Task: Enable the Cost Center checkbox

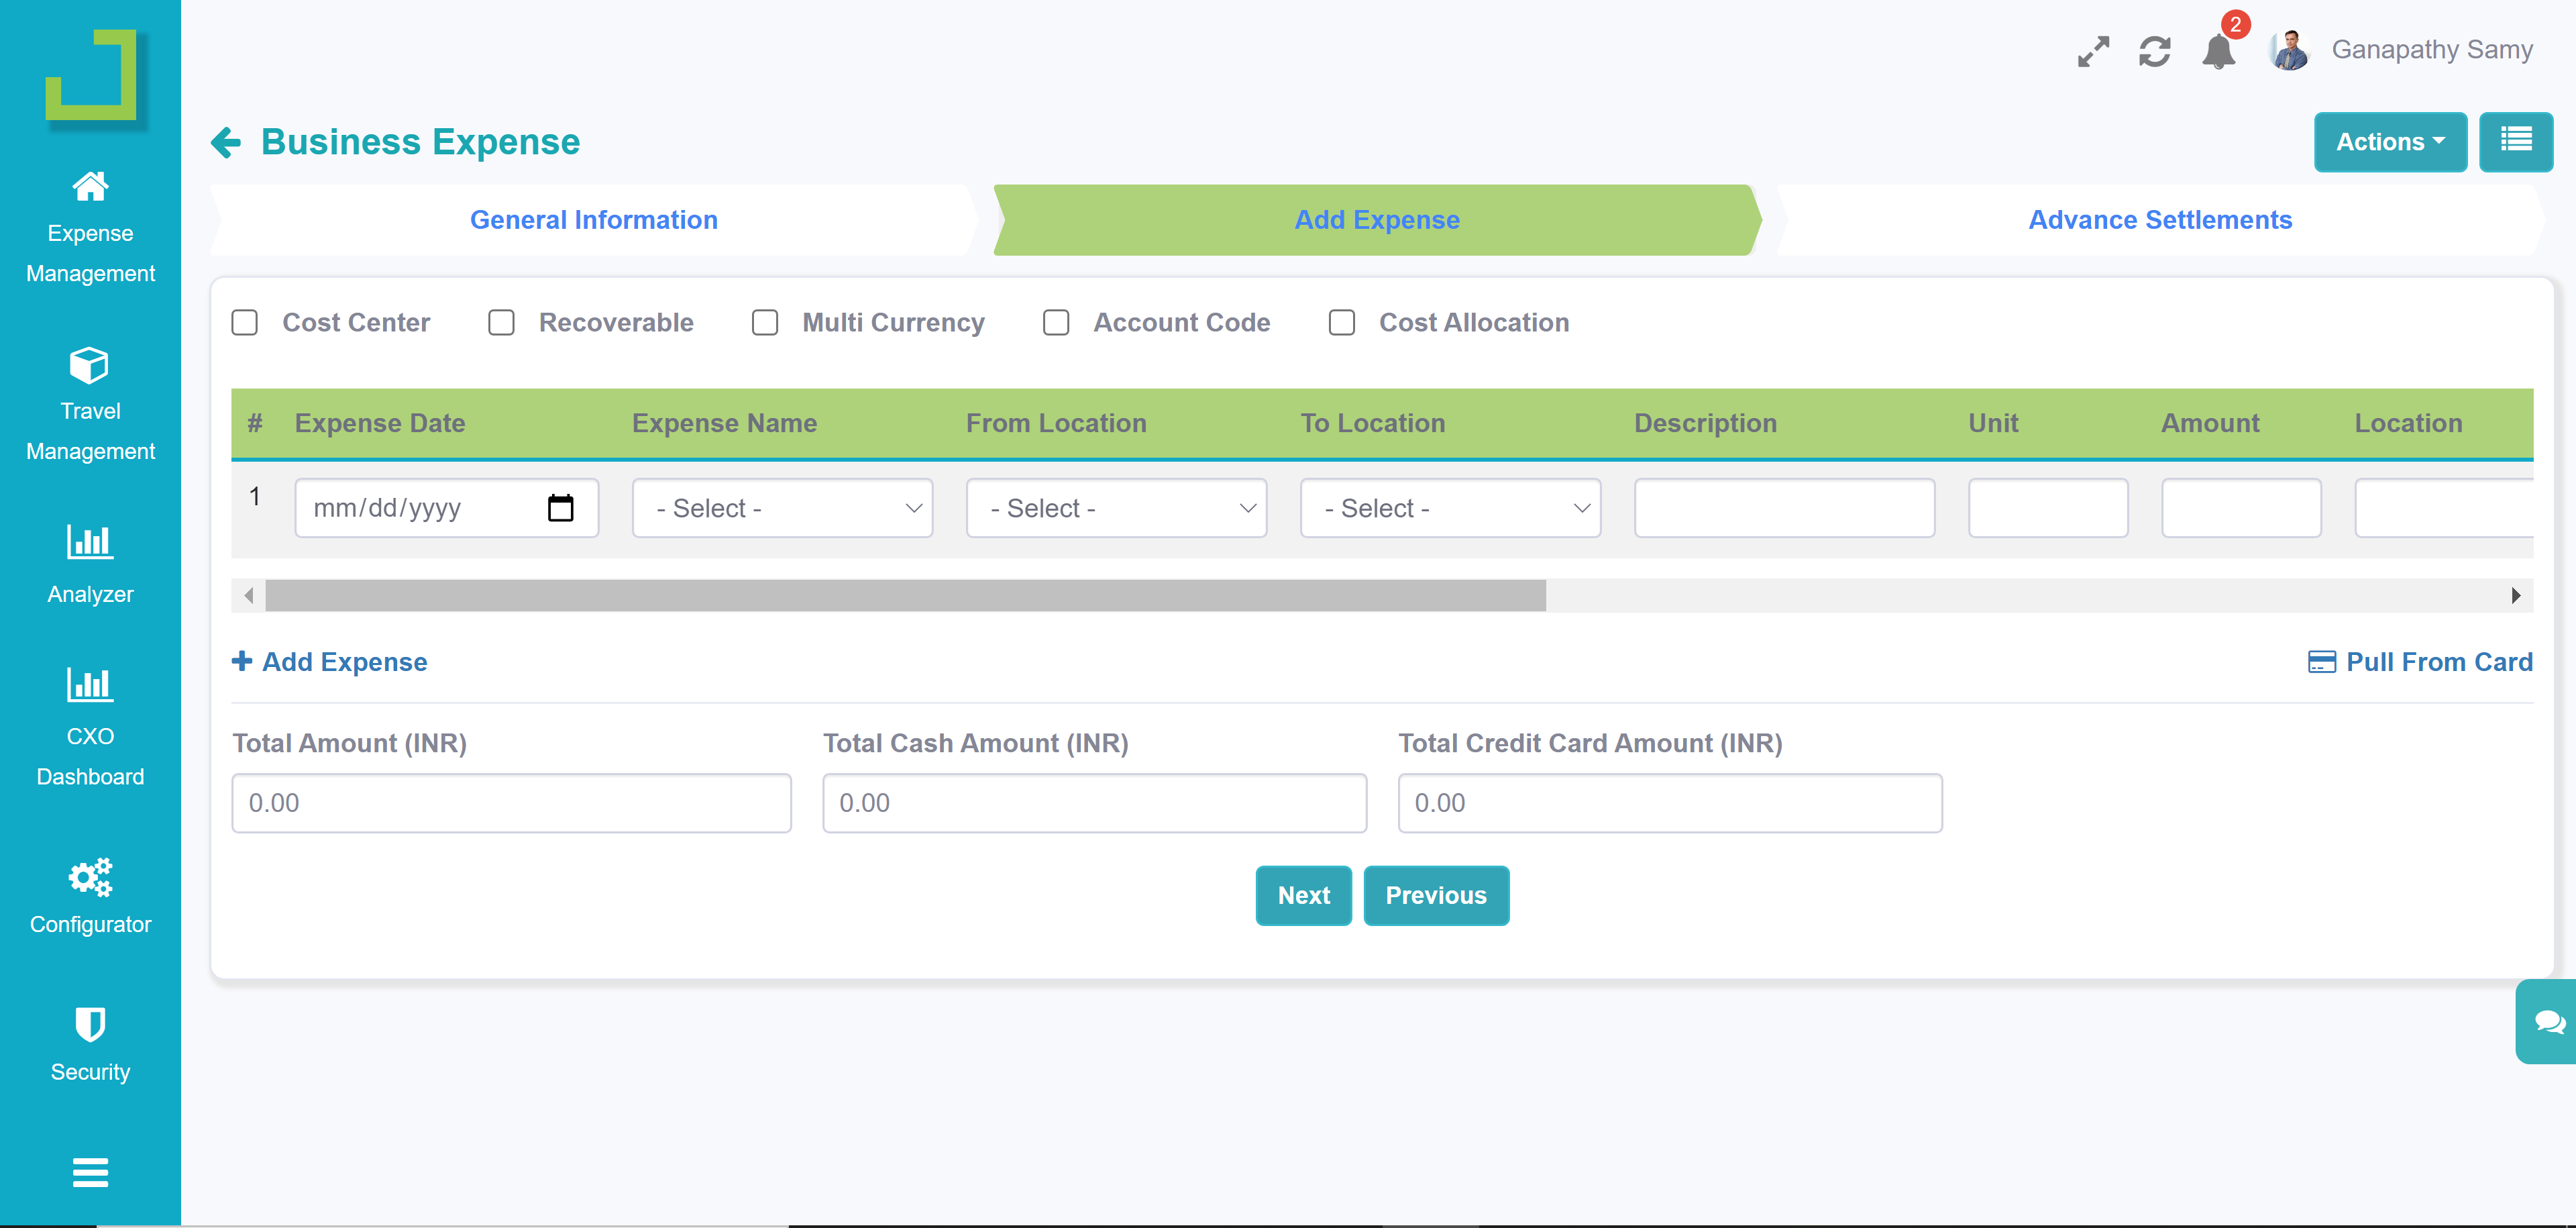Action: [245, 323]
